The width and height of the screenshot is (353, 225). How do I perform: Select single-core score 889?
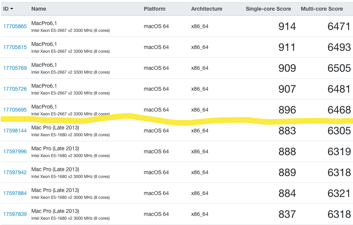click(x=287, y=173)
